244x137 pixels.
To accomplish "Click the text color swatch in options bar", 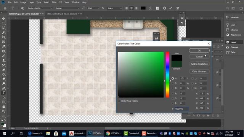I will pyautogui.click(x=143, y=8).
